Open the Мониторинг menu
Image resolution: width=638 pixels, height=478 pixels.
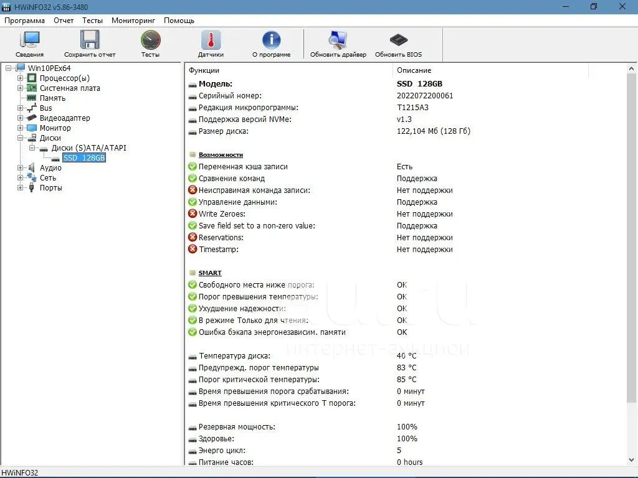click(133, 21)
